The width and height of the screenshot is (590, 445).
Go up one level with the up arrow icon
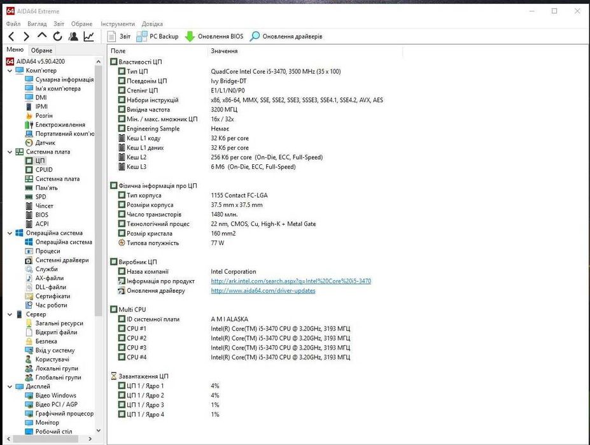click(x=42, y=36)
